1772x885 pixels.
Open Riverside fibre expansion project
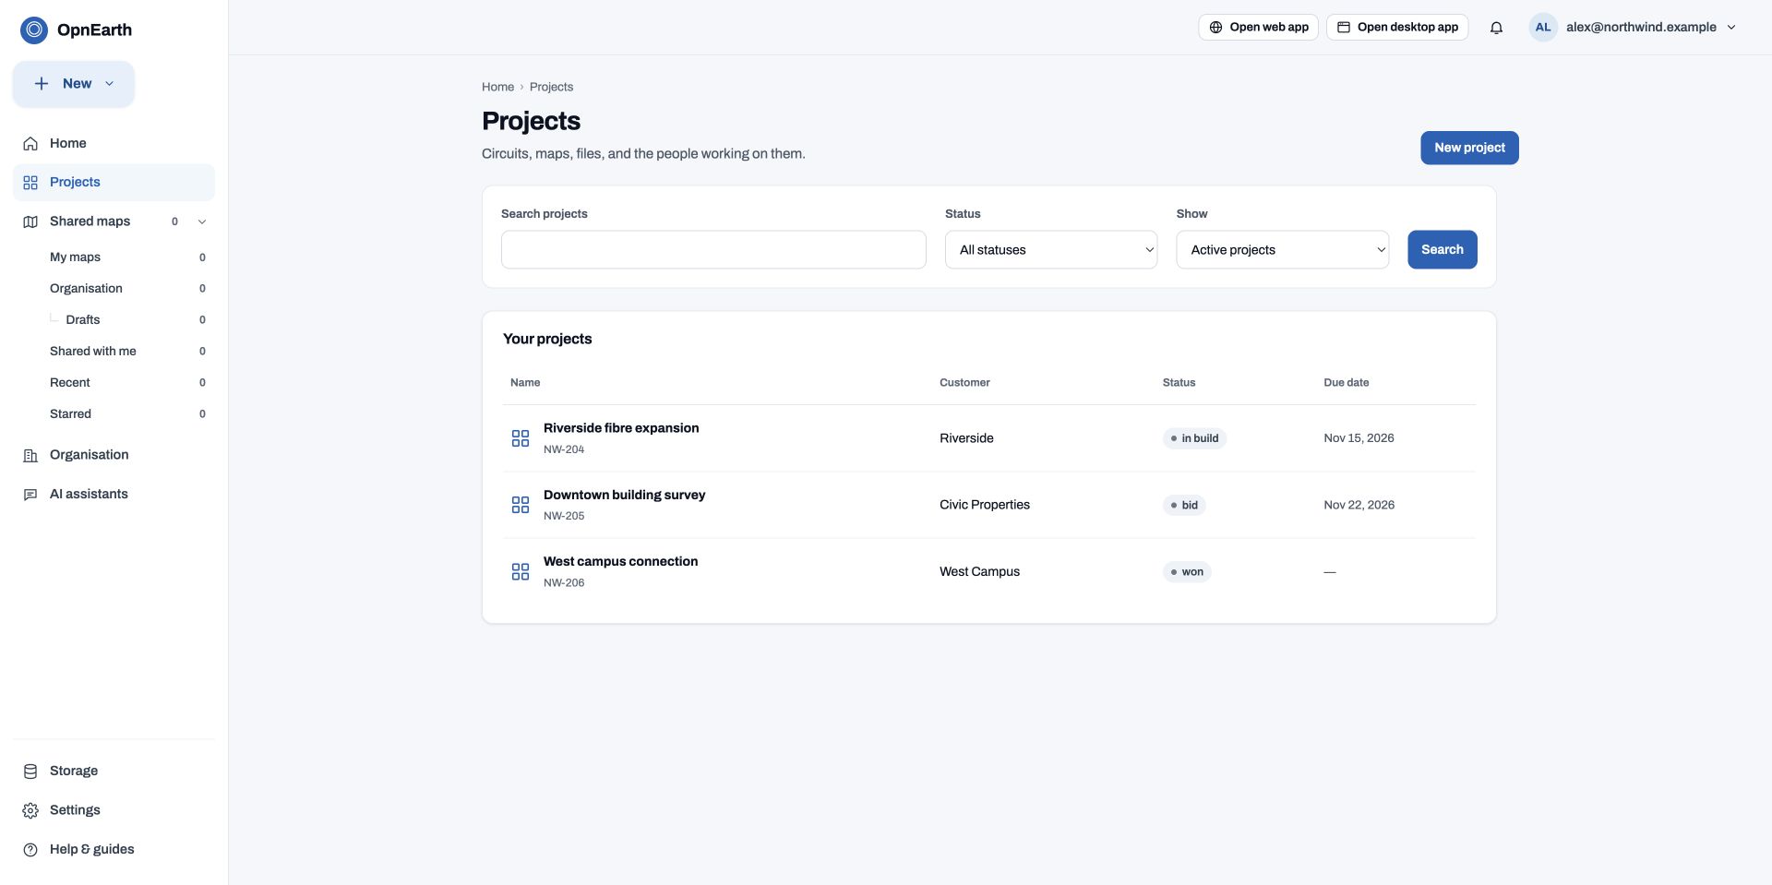(621, 428)
